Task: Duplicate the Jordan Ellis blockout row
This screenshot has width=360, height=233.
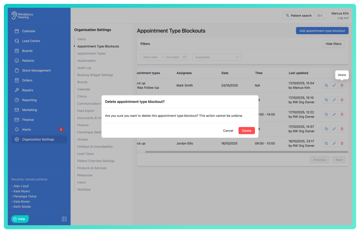Action: (x=326, y=143)
